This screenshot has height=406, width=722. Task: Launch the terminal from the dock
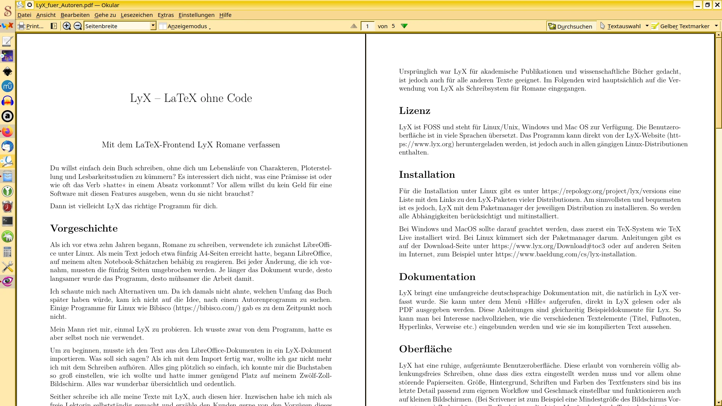click(x=8, y=221)
